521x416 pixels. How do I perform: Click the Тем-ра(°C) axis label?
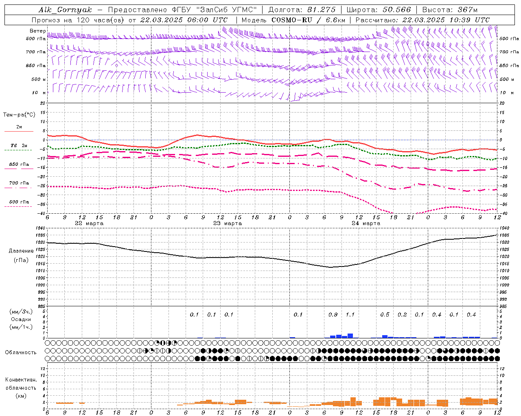[19, 115]
